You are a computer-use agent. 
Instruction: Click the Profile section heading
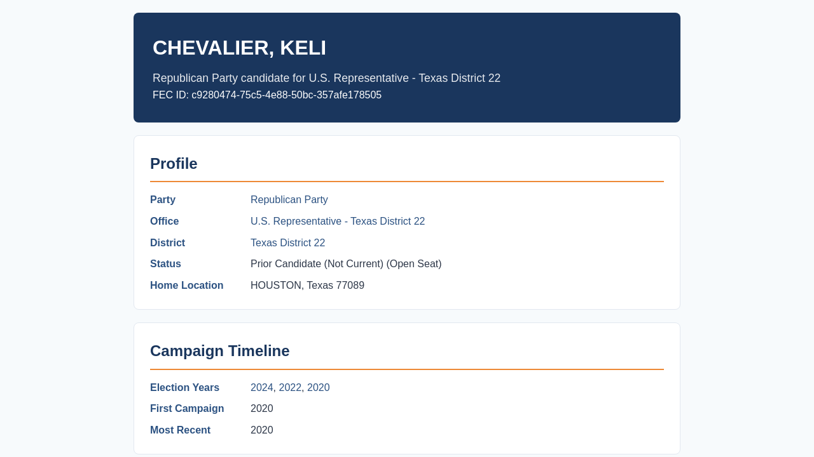pos(174,164)
